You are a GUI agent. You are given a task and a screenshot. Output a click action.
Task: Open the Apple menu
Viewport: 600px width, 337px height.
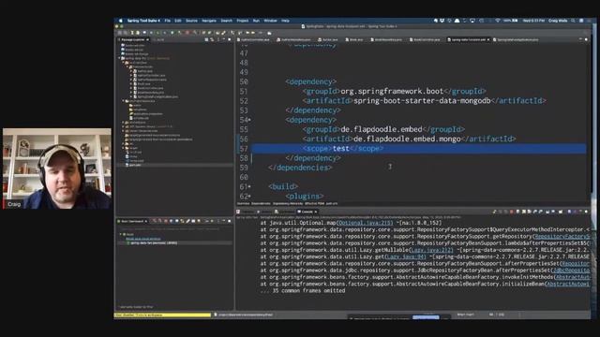pyautogui.click(x=121, y=21)
